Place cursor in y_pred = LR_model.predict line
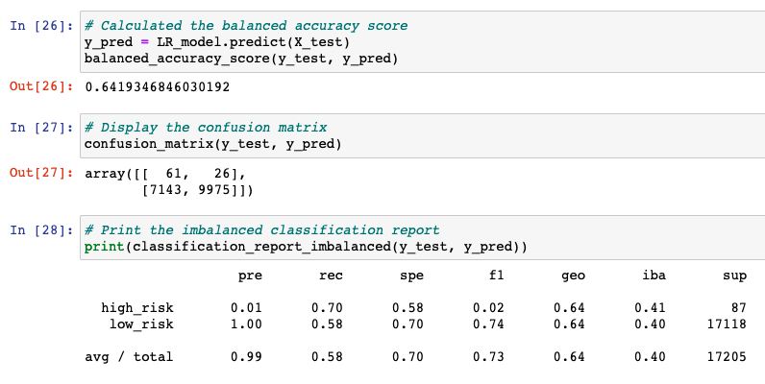The height and width of the screenshot is (384, 765). (217, 42)
